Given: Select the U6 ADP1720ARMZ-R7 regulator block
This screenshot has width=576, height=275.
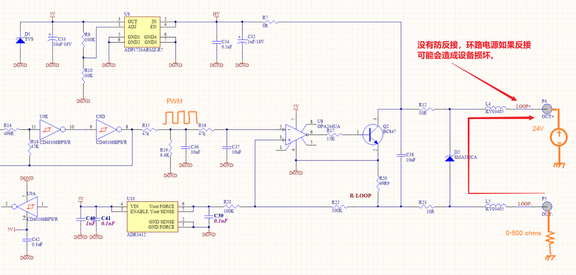Looking at the screenshot, I should coord(142,33).
